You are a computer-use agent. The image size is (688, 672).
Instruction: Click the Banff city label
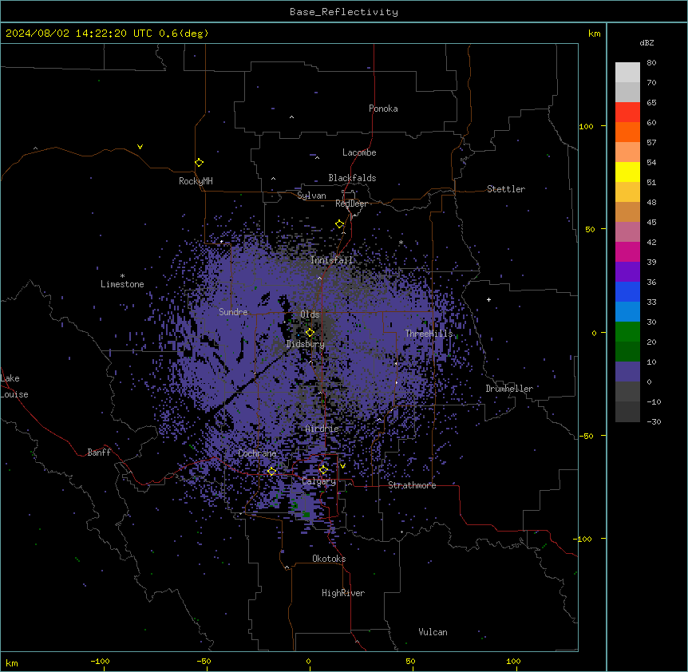[x=99, y=453]
